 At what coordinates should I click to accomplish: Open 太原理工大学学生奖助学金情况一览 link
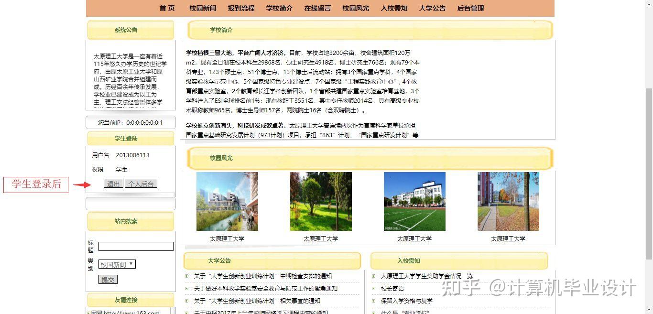point(426,276)
